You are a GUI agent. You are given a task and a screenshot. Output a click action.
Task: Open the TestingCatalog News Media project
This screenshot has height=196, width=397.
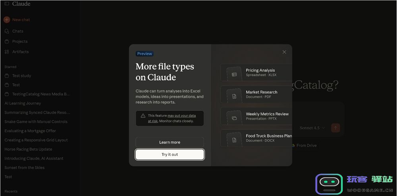tap(41, 94)
